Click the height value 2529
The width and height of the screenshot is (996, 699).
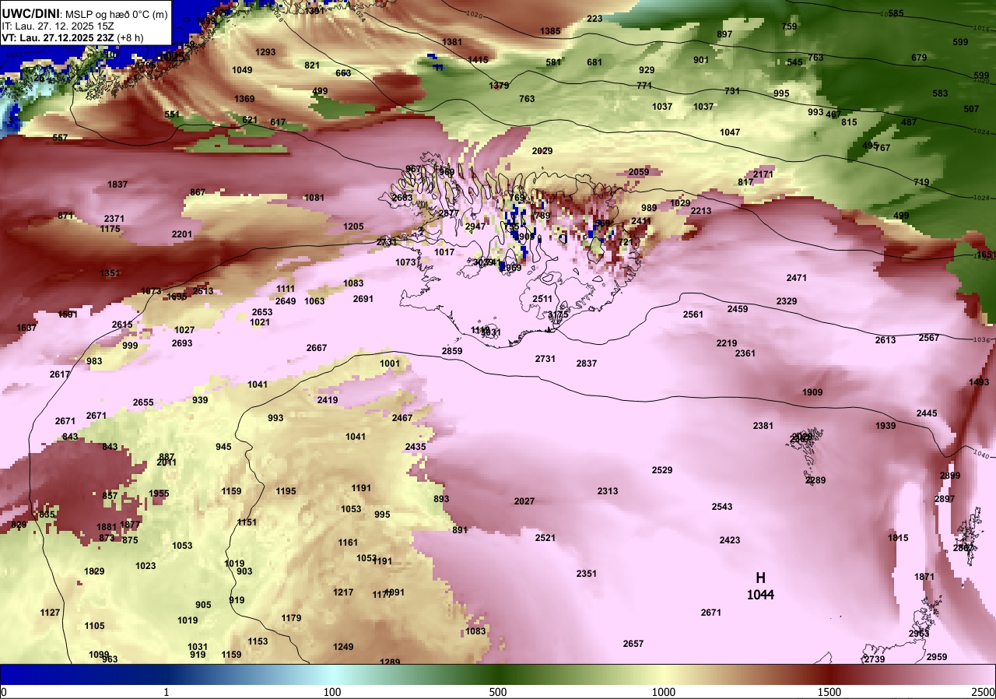(x=662, y=470)
